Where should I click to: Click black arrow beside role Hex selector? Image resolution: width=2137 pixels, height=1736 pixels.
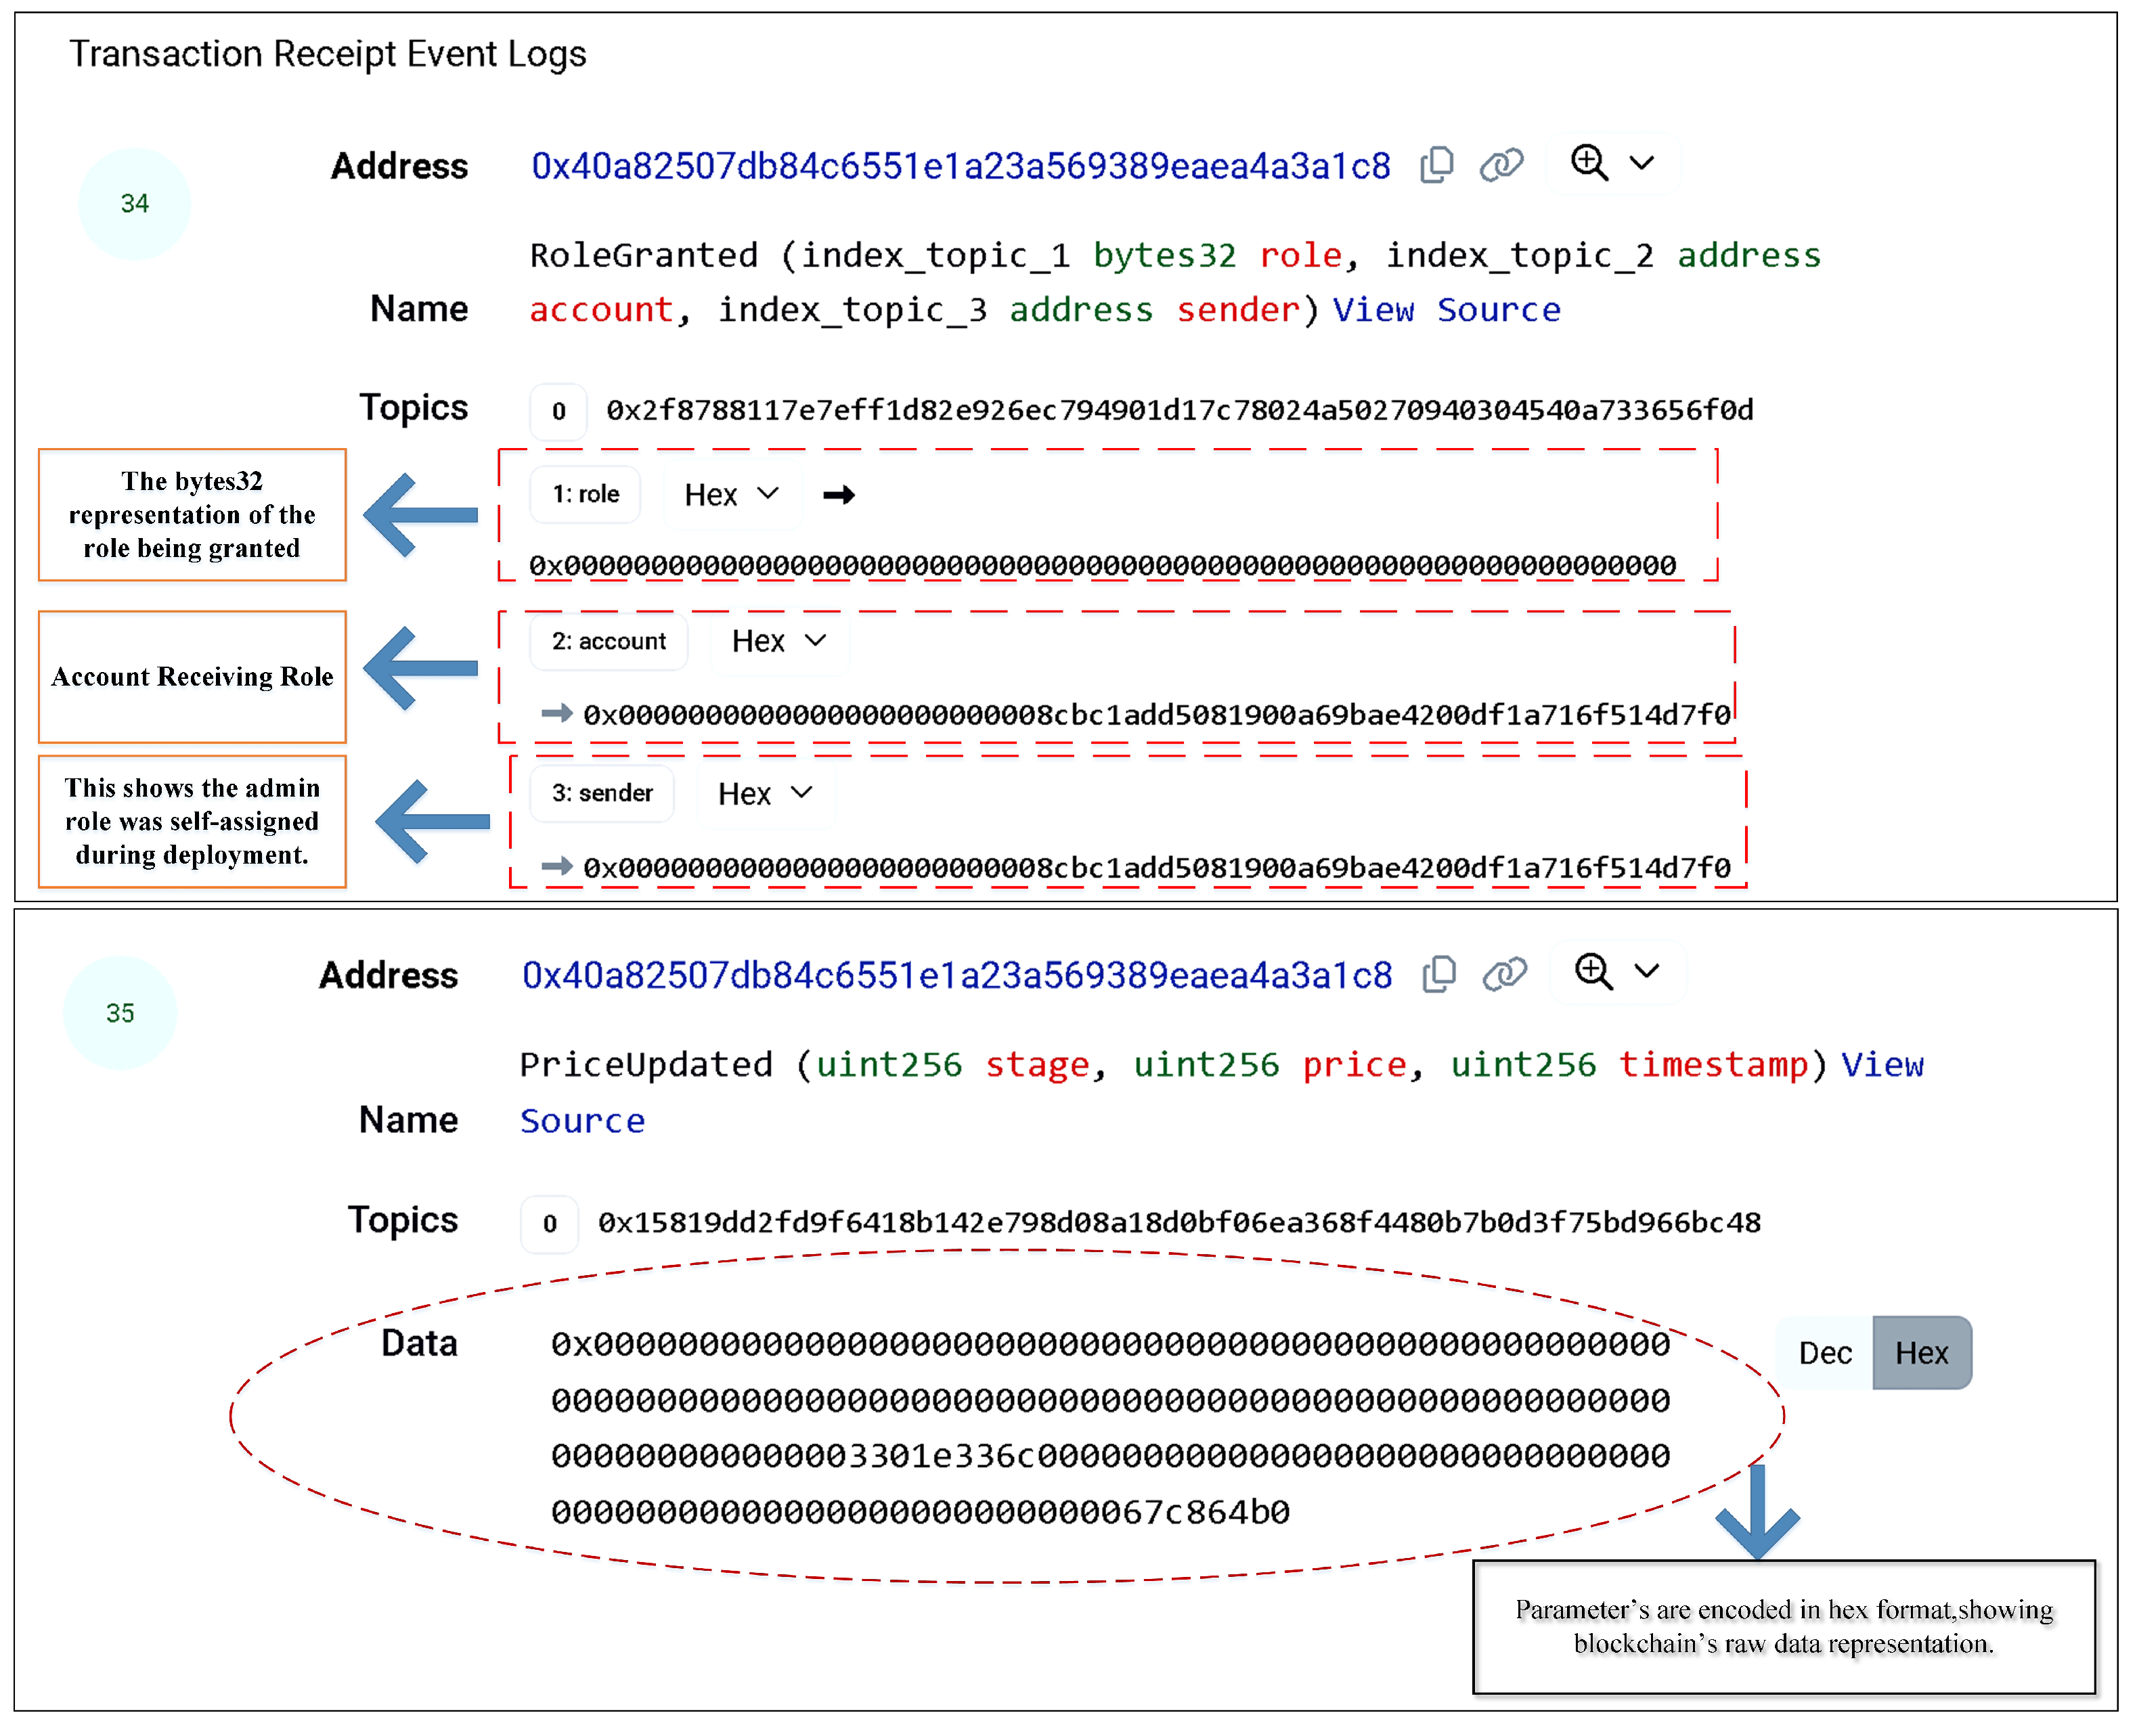pyautogui.click(x=838, y=495)
